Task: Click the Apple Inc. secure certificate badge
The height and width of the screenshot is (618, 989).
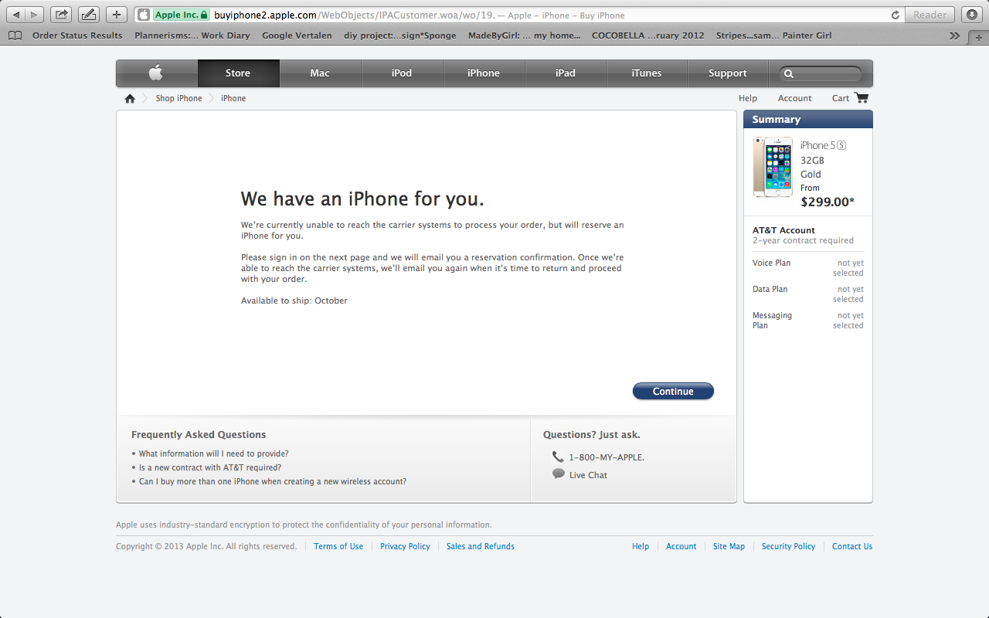Action: pos(181,15)
